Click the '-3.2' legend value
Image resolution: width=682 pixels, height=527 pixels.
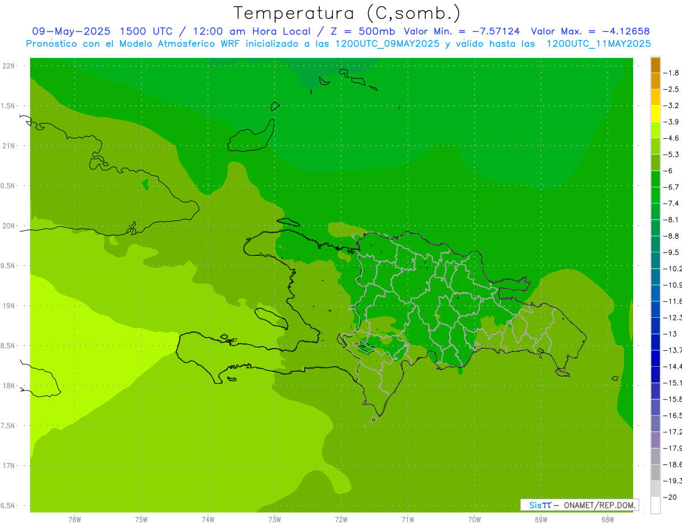click(x=672, y=106)
